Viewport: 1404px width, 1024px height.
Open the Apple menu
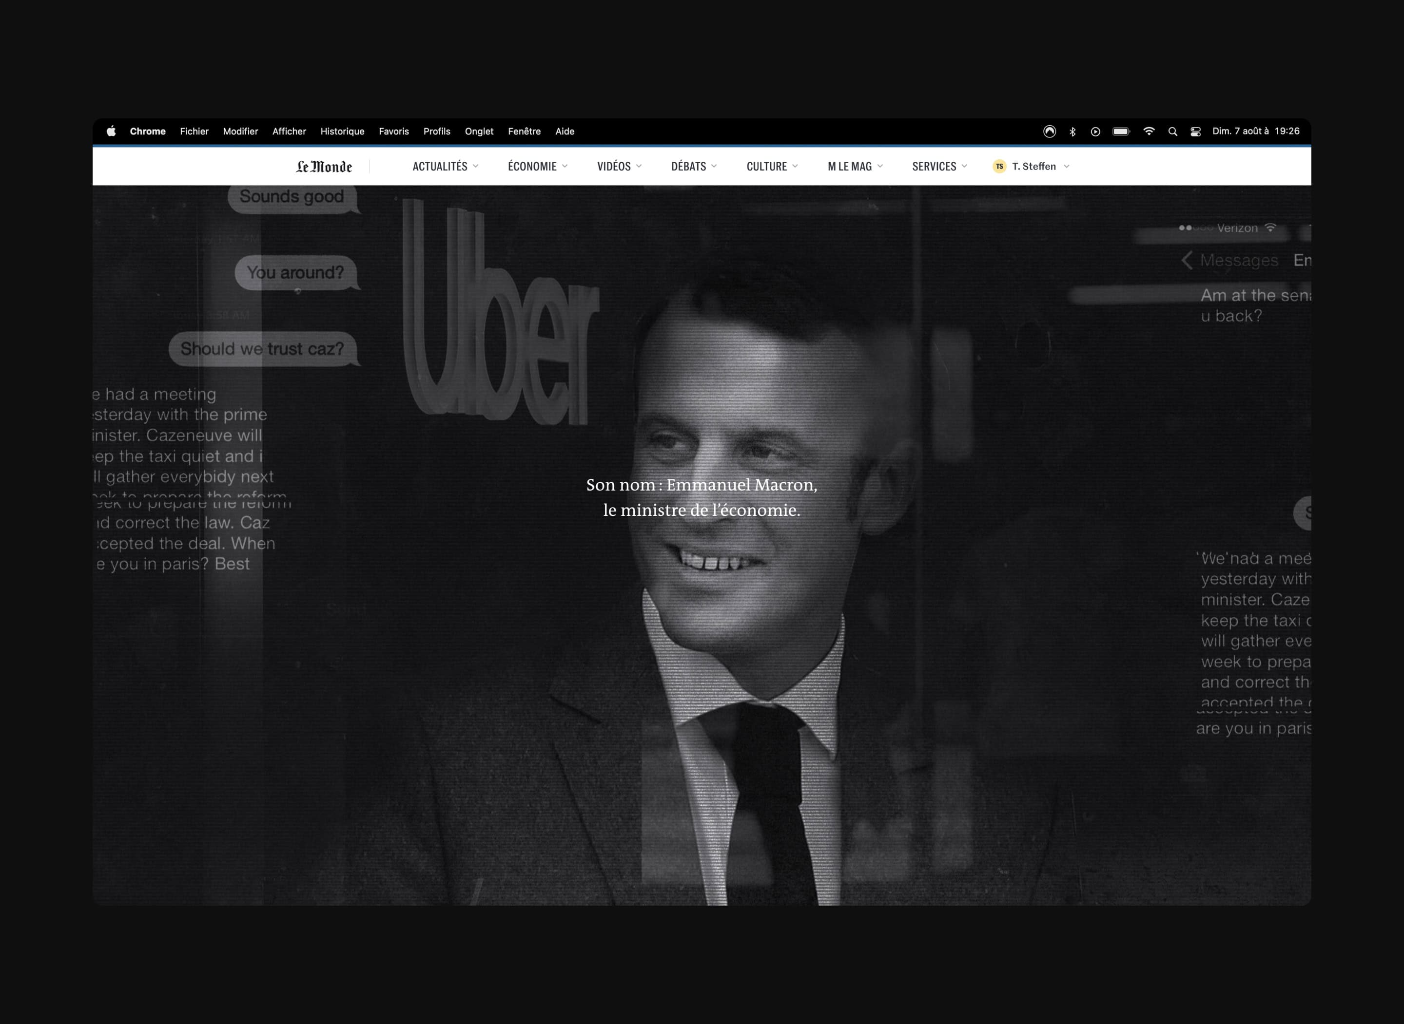(111, 132)
